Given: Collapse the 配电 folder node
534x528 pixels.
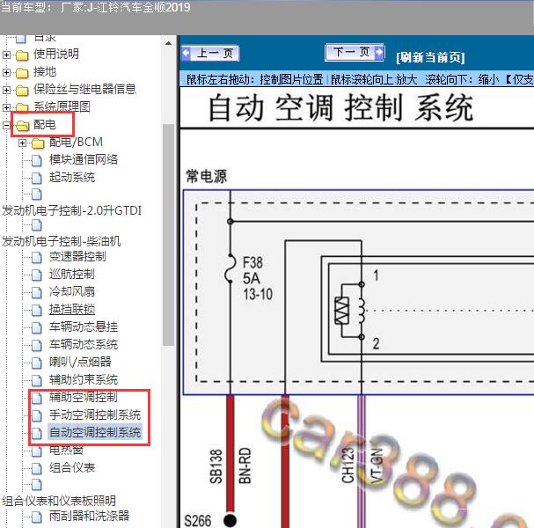Looking at the screenshot, I should [6, 125].
